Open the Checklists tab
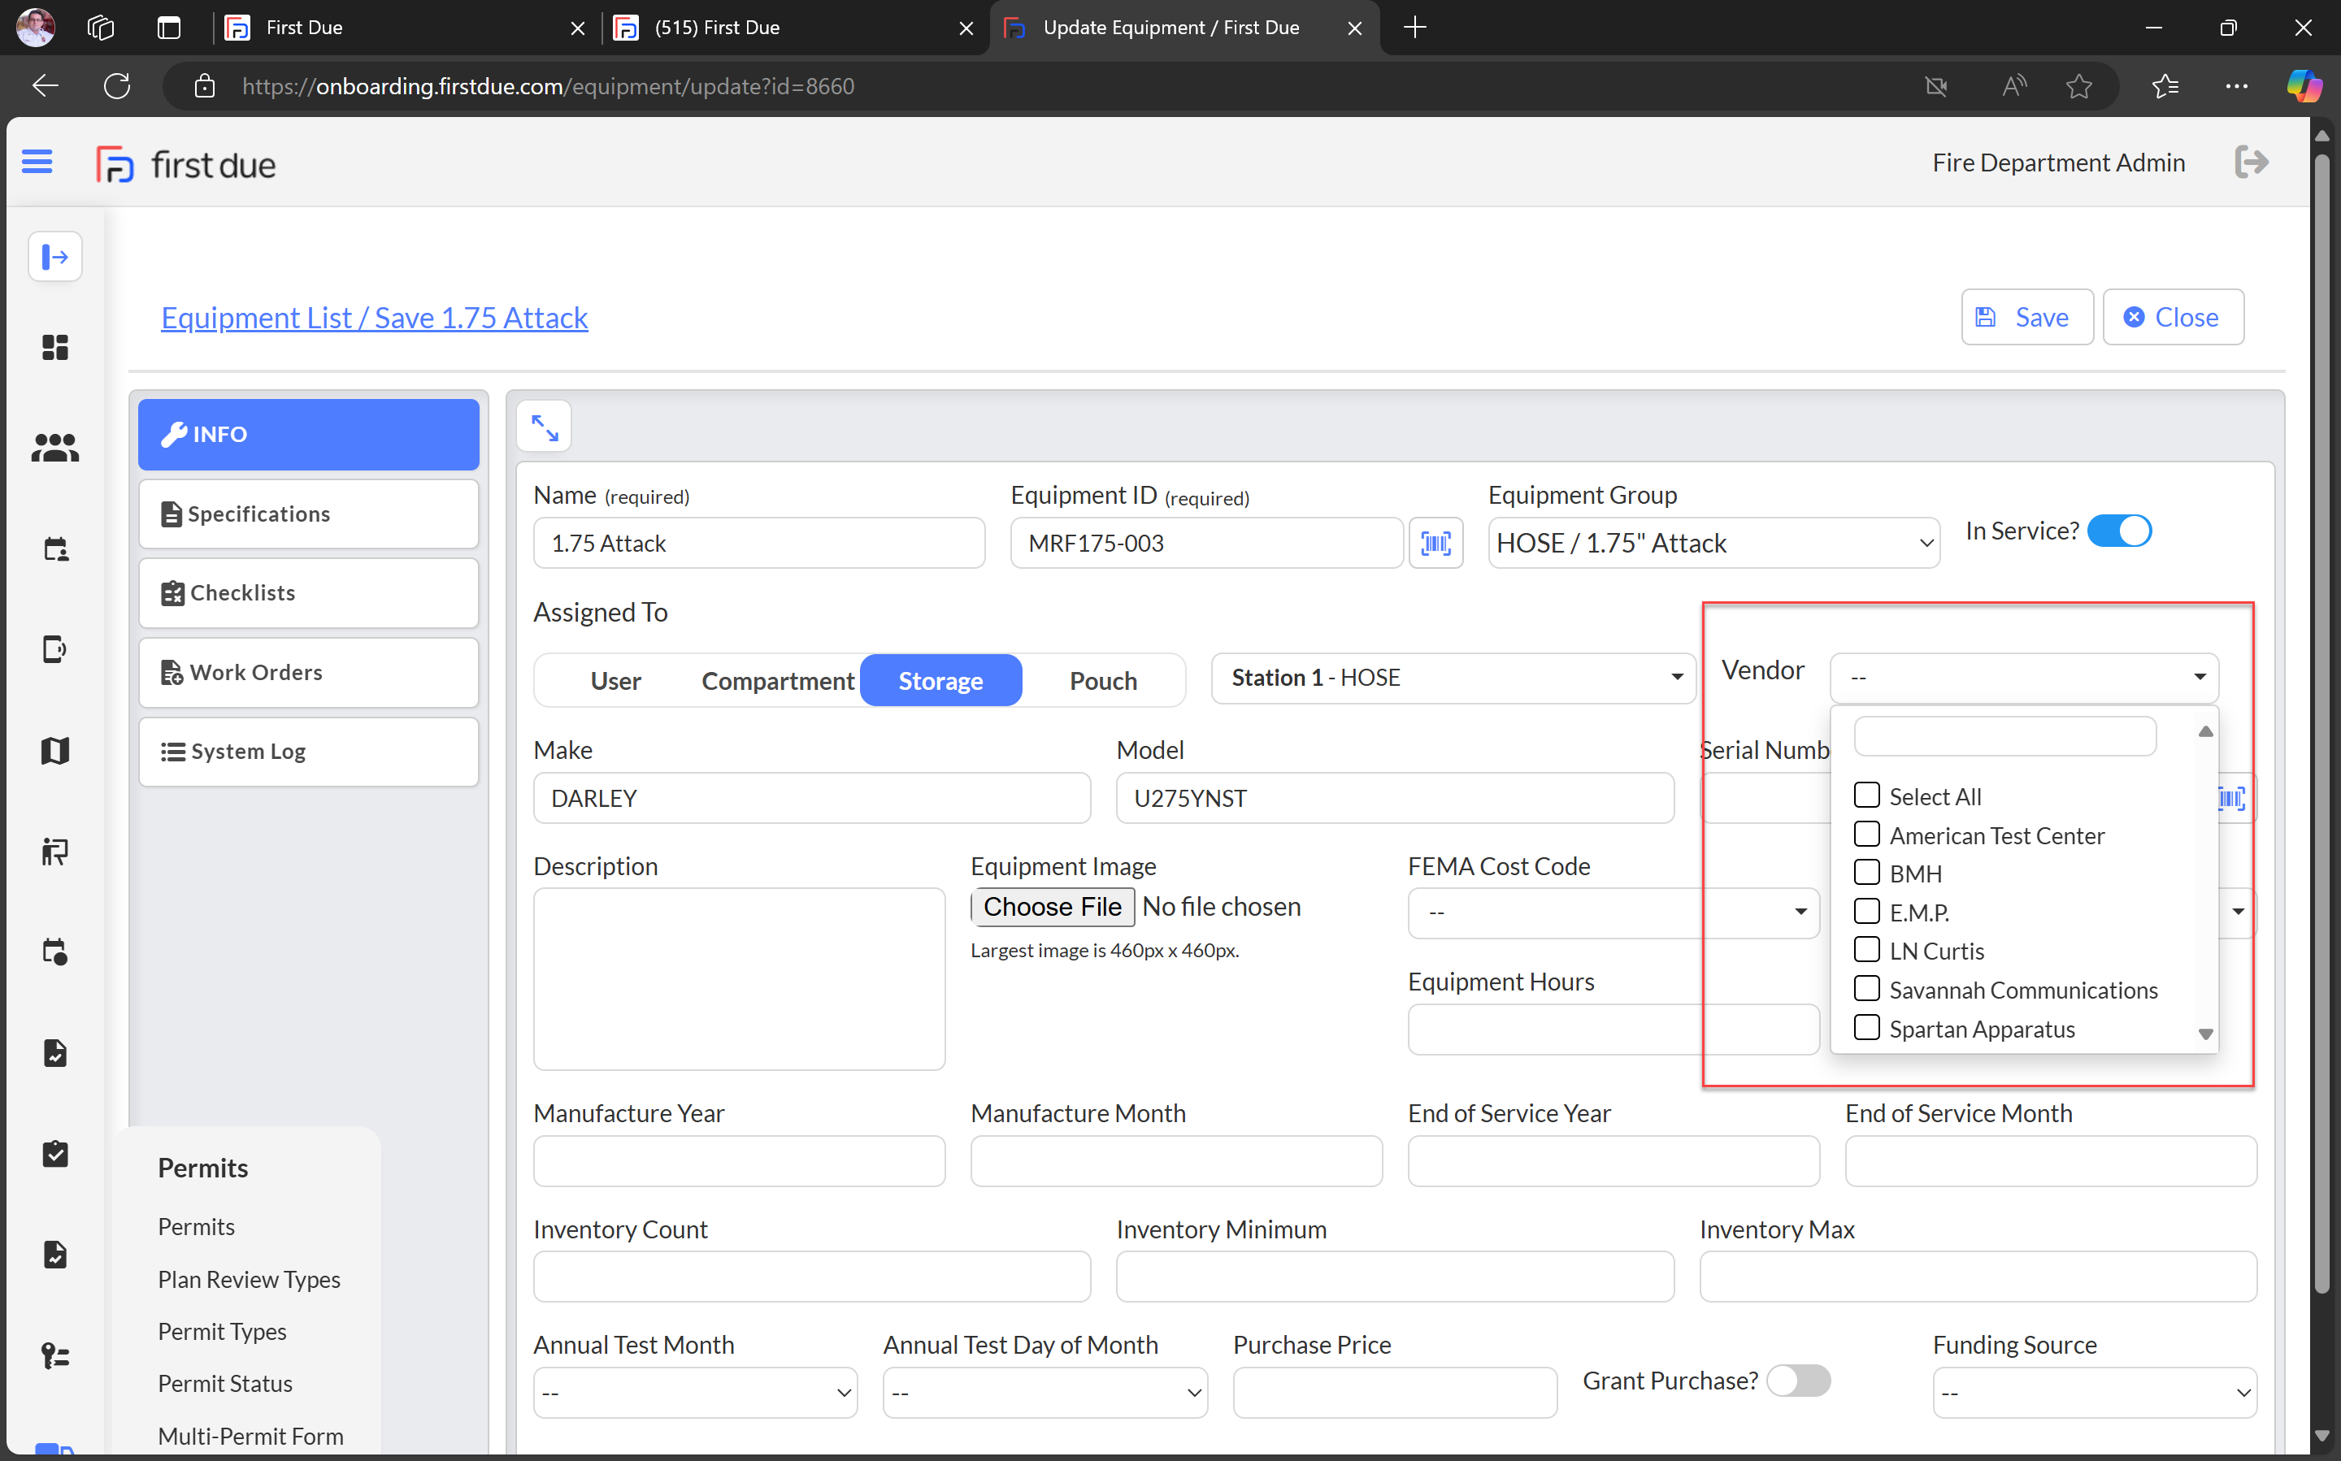Viewport: 2341px width, 1461px height. pyautogui.click(x=308, y=593)
